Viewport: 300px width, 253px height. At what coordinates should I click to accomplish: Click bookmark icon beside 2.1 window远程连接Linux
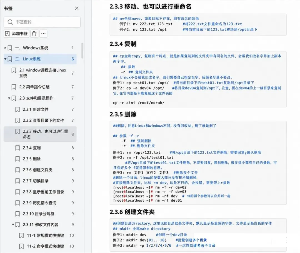pyautogui.click(x=14, y=70)
